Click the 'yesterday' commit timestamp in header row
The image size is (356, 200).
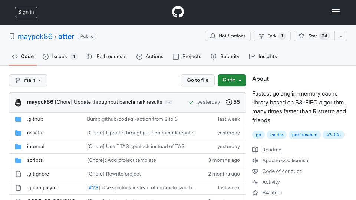[x=209, y=102]
